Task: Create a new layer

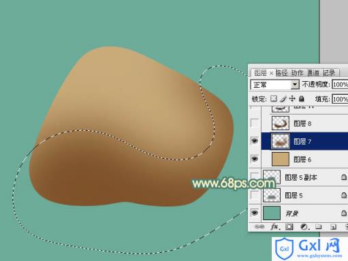Action: [333, 226]
